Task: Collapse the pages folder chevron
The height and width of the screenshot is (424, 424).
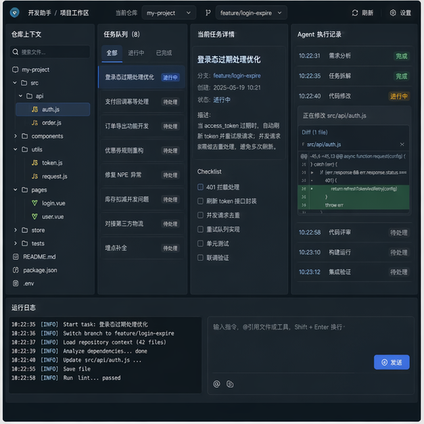Action: [15, 189]
